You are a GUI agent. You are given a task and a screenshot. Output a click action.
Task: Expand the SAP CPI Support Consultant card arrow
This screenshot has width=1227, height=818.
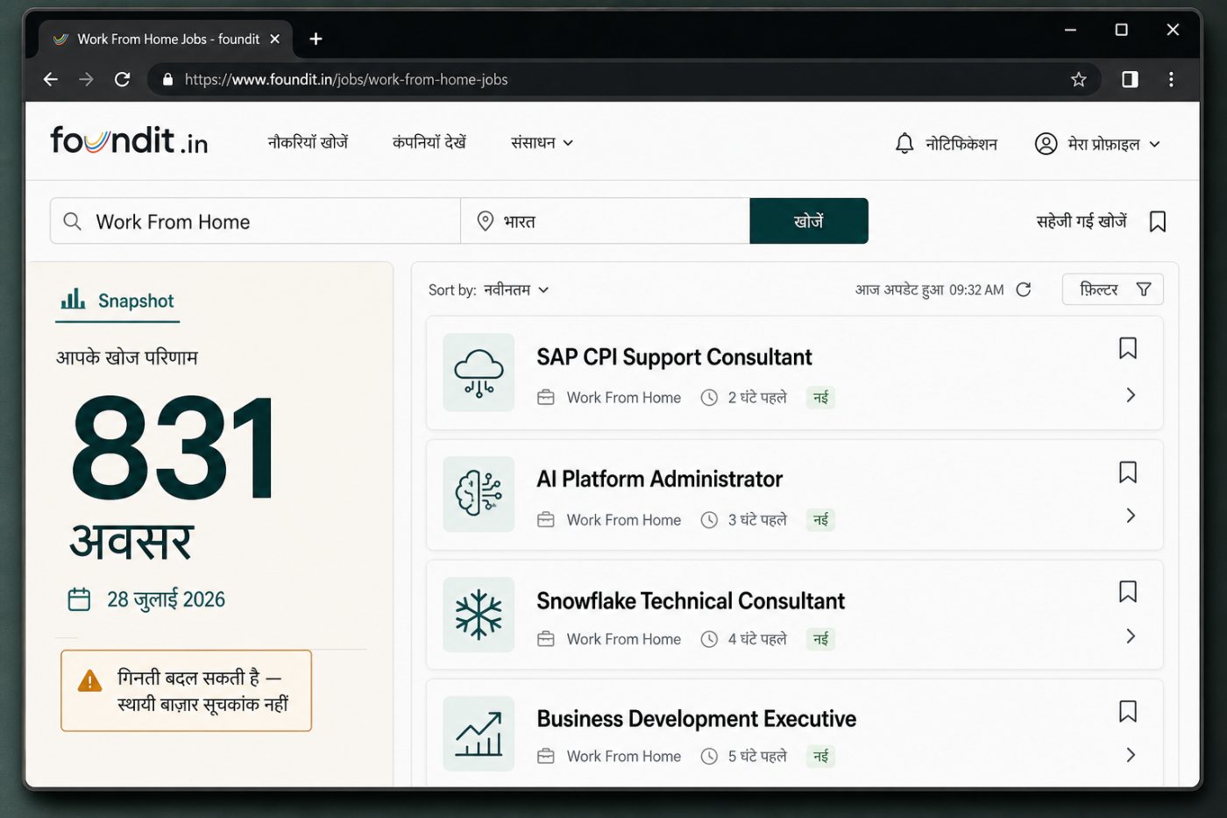(x=1131, y=395)
